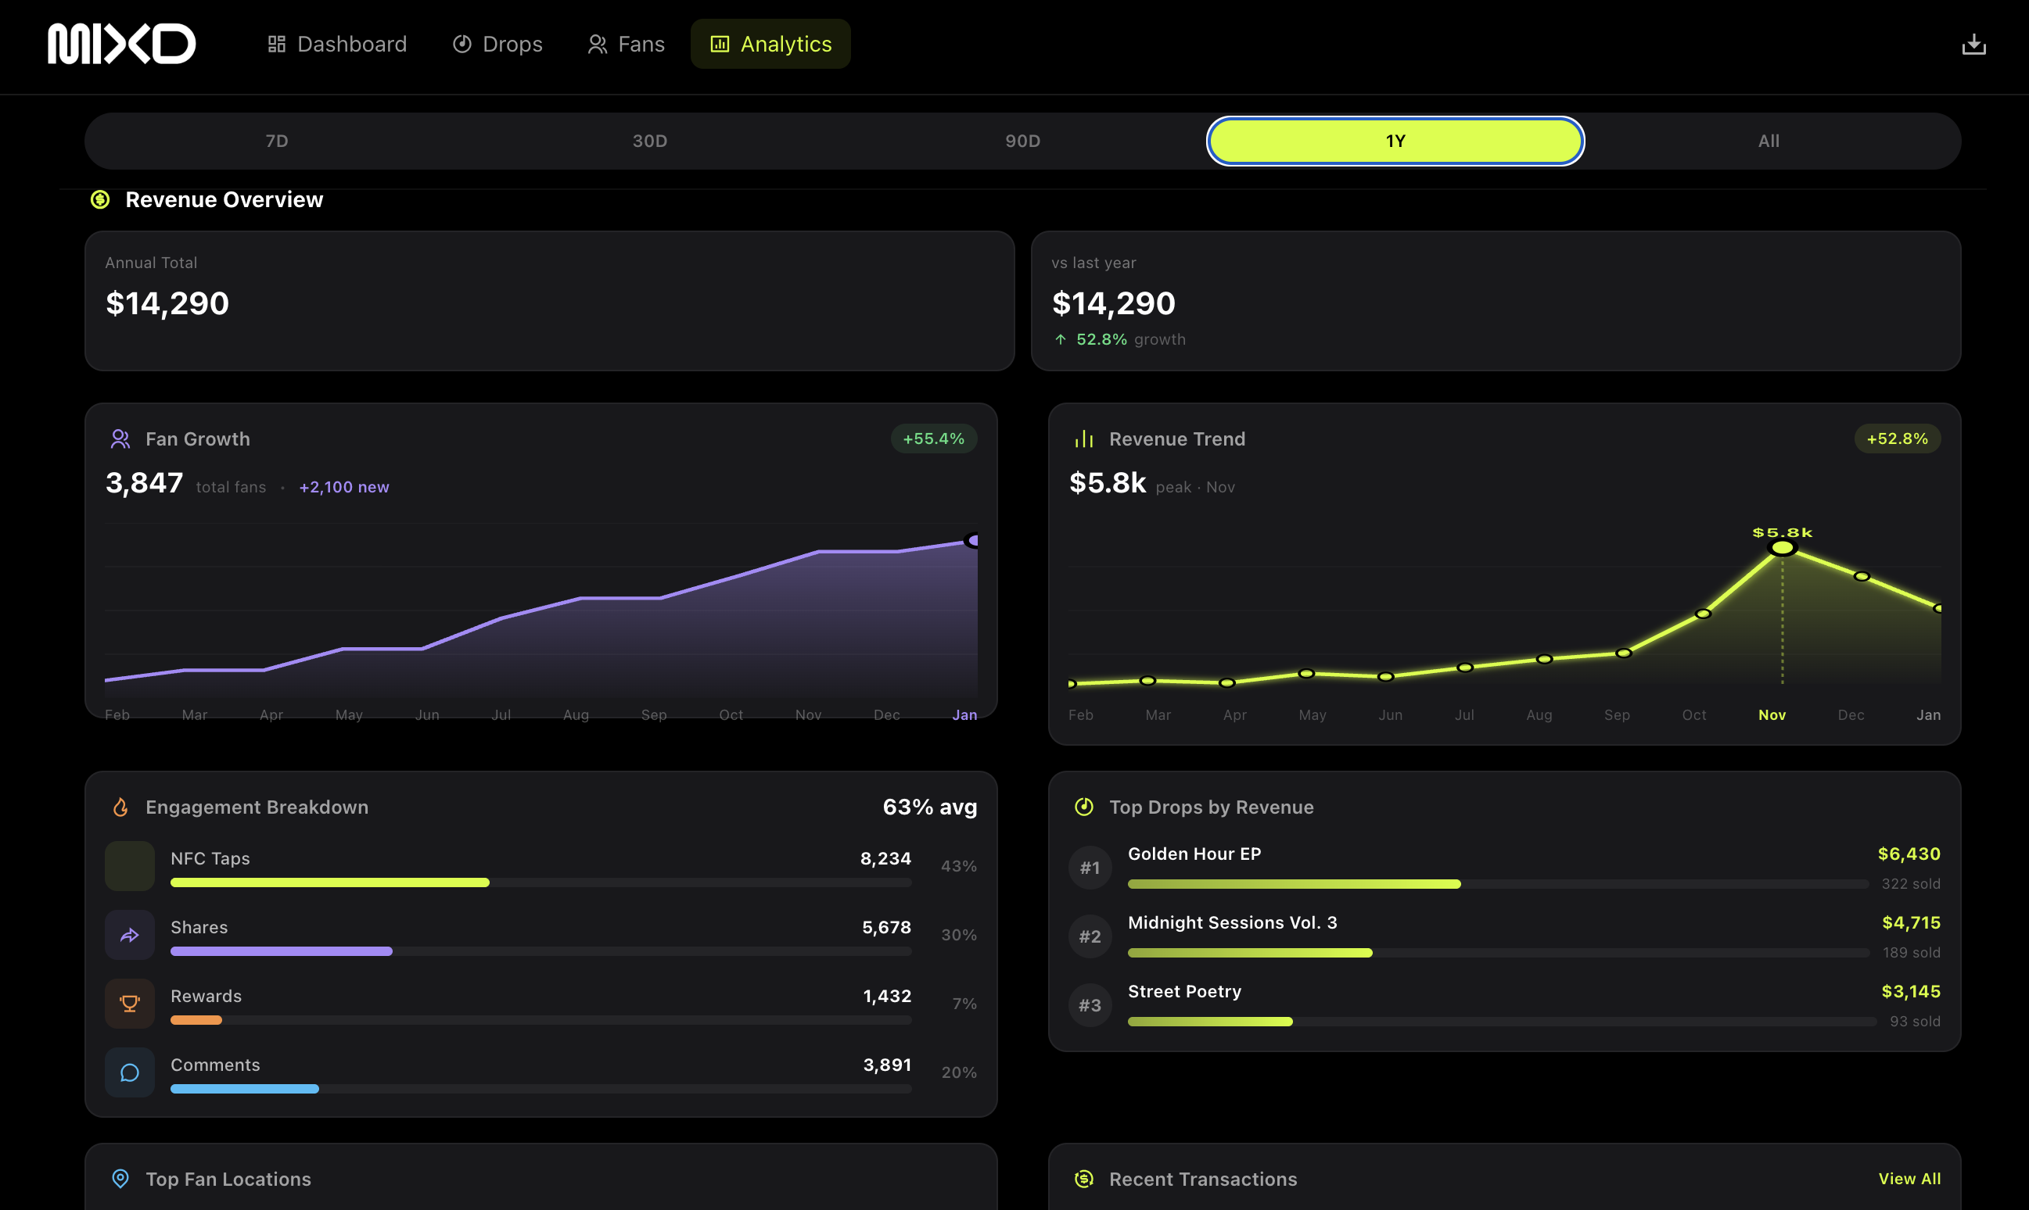Screen dimensions: 2029x1210
Task: Click the 322 sold label
Action: 1911,884
